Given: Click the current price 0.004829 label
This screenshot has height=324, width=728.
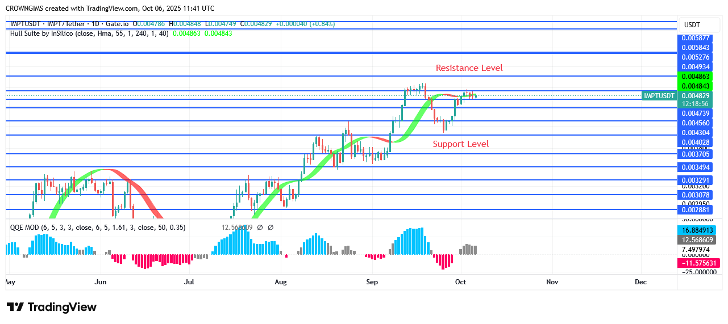Looking at the screenshot, I should [696, 96].
